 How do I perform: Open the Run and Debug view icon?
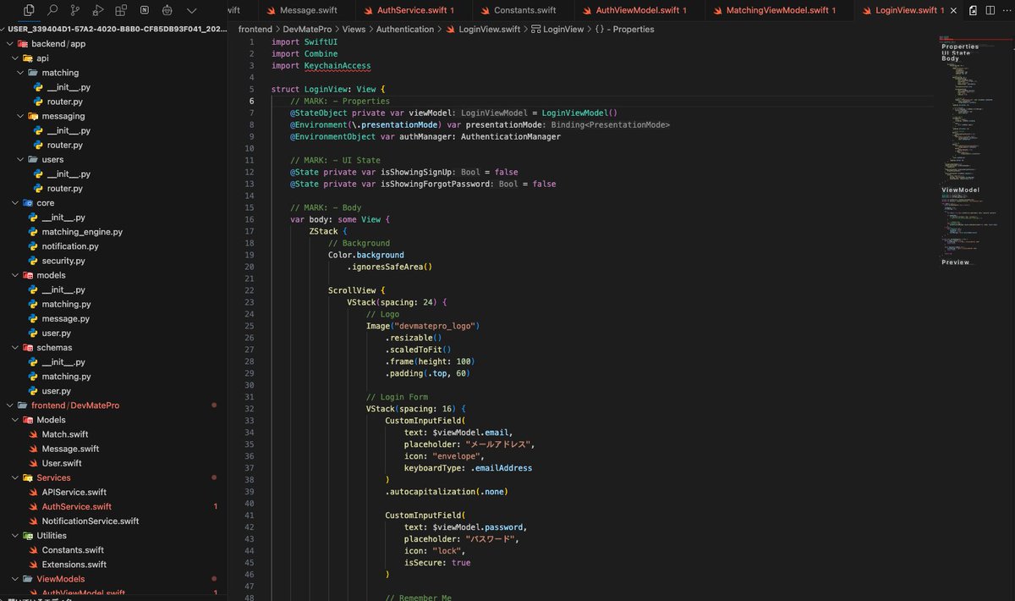coord(99,10)
